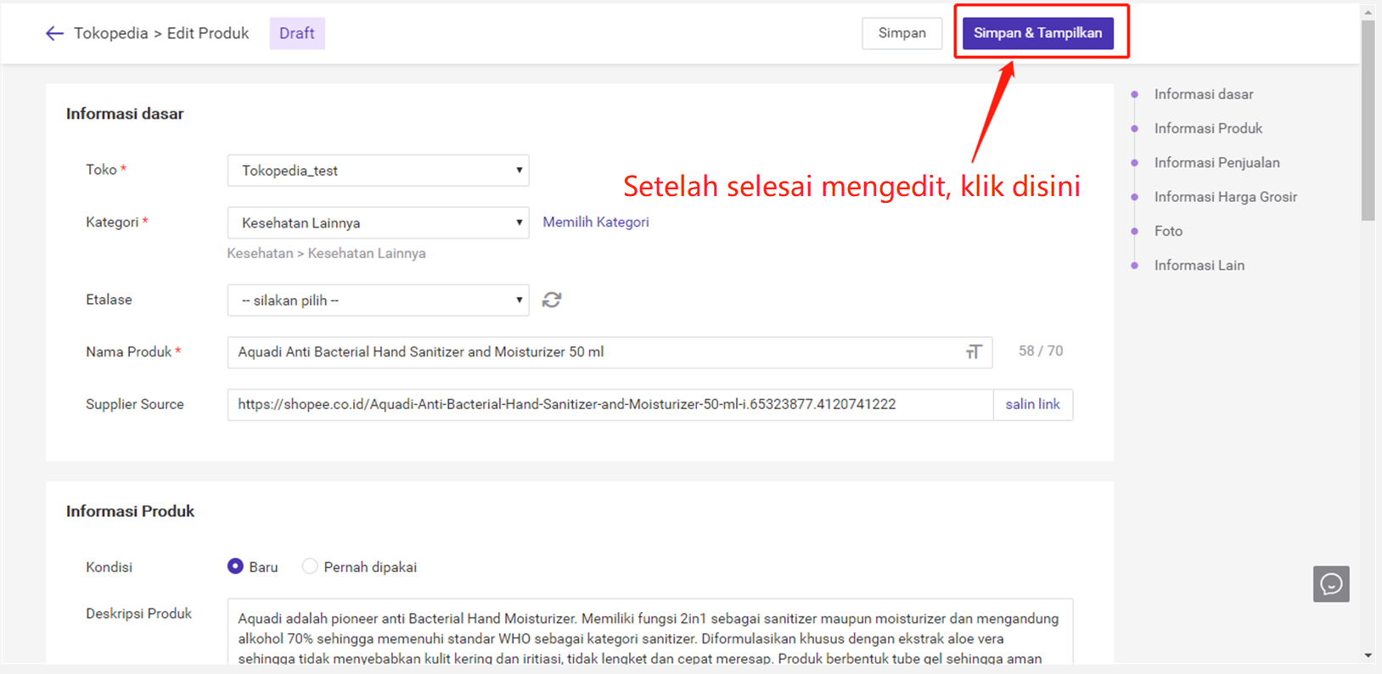Click the salin link button
This screenshot has width=1382, height=674.
1032,404
